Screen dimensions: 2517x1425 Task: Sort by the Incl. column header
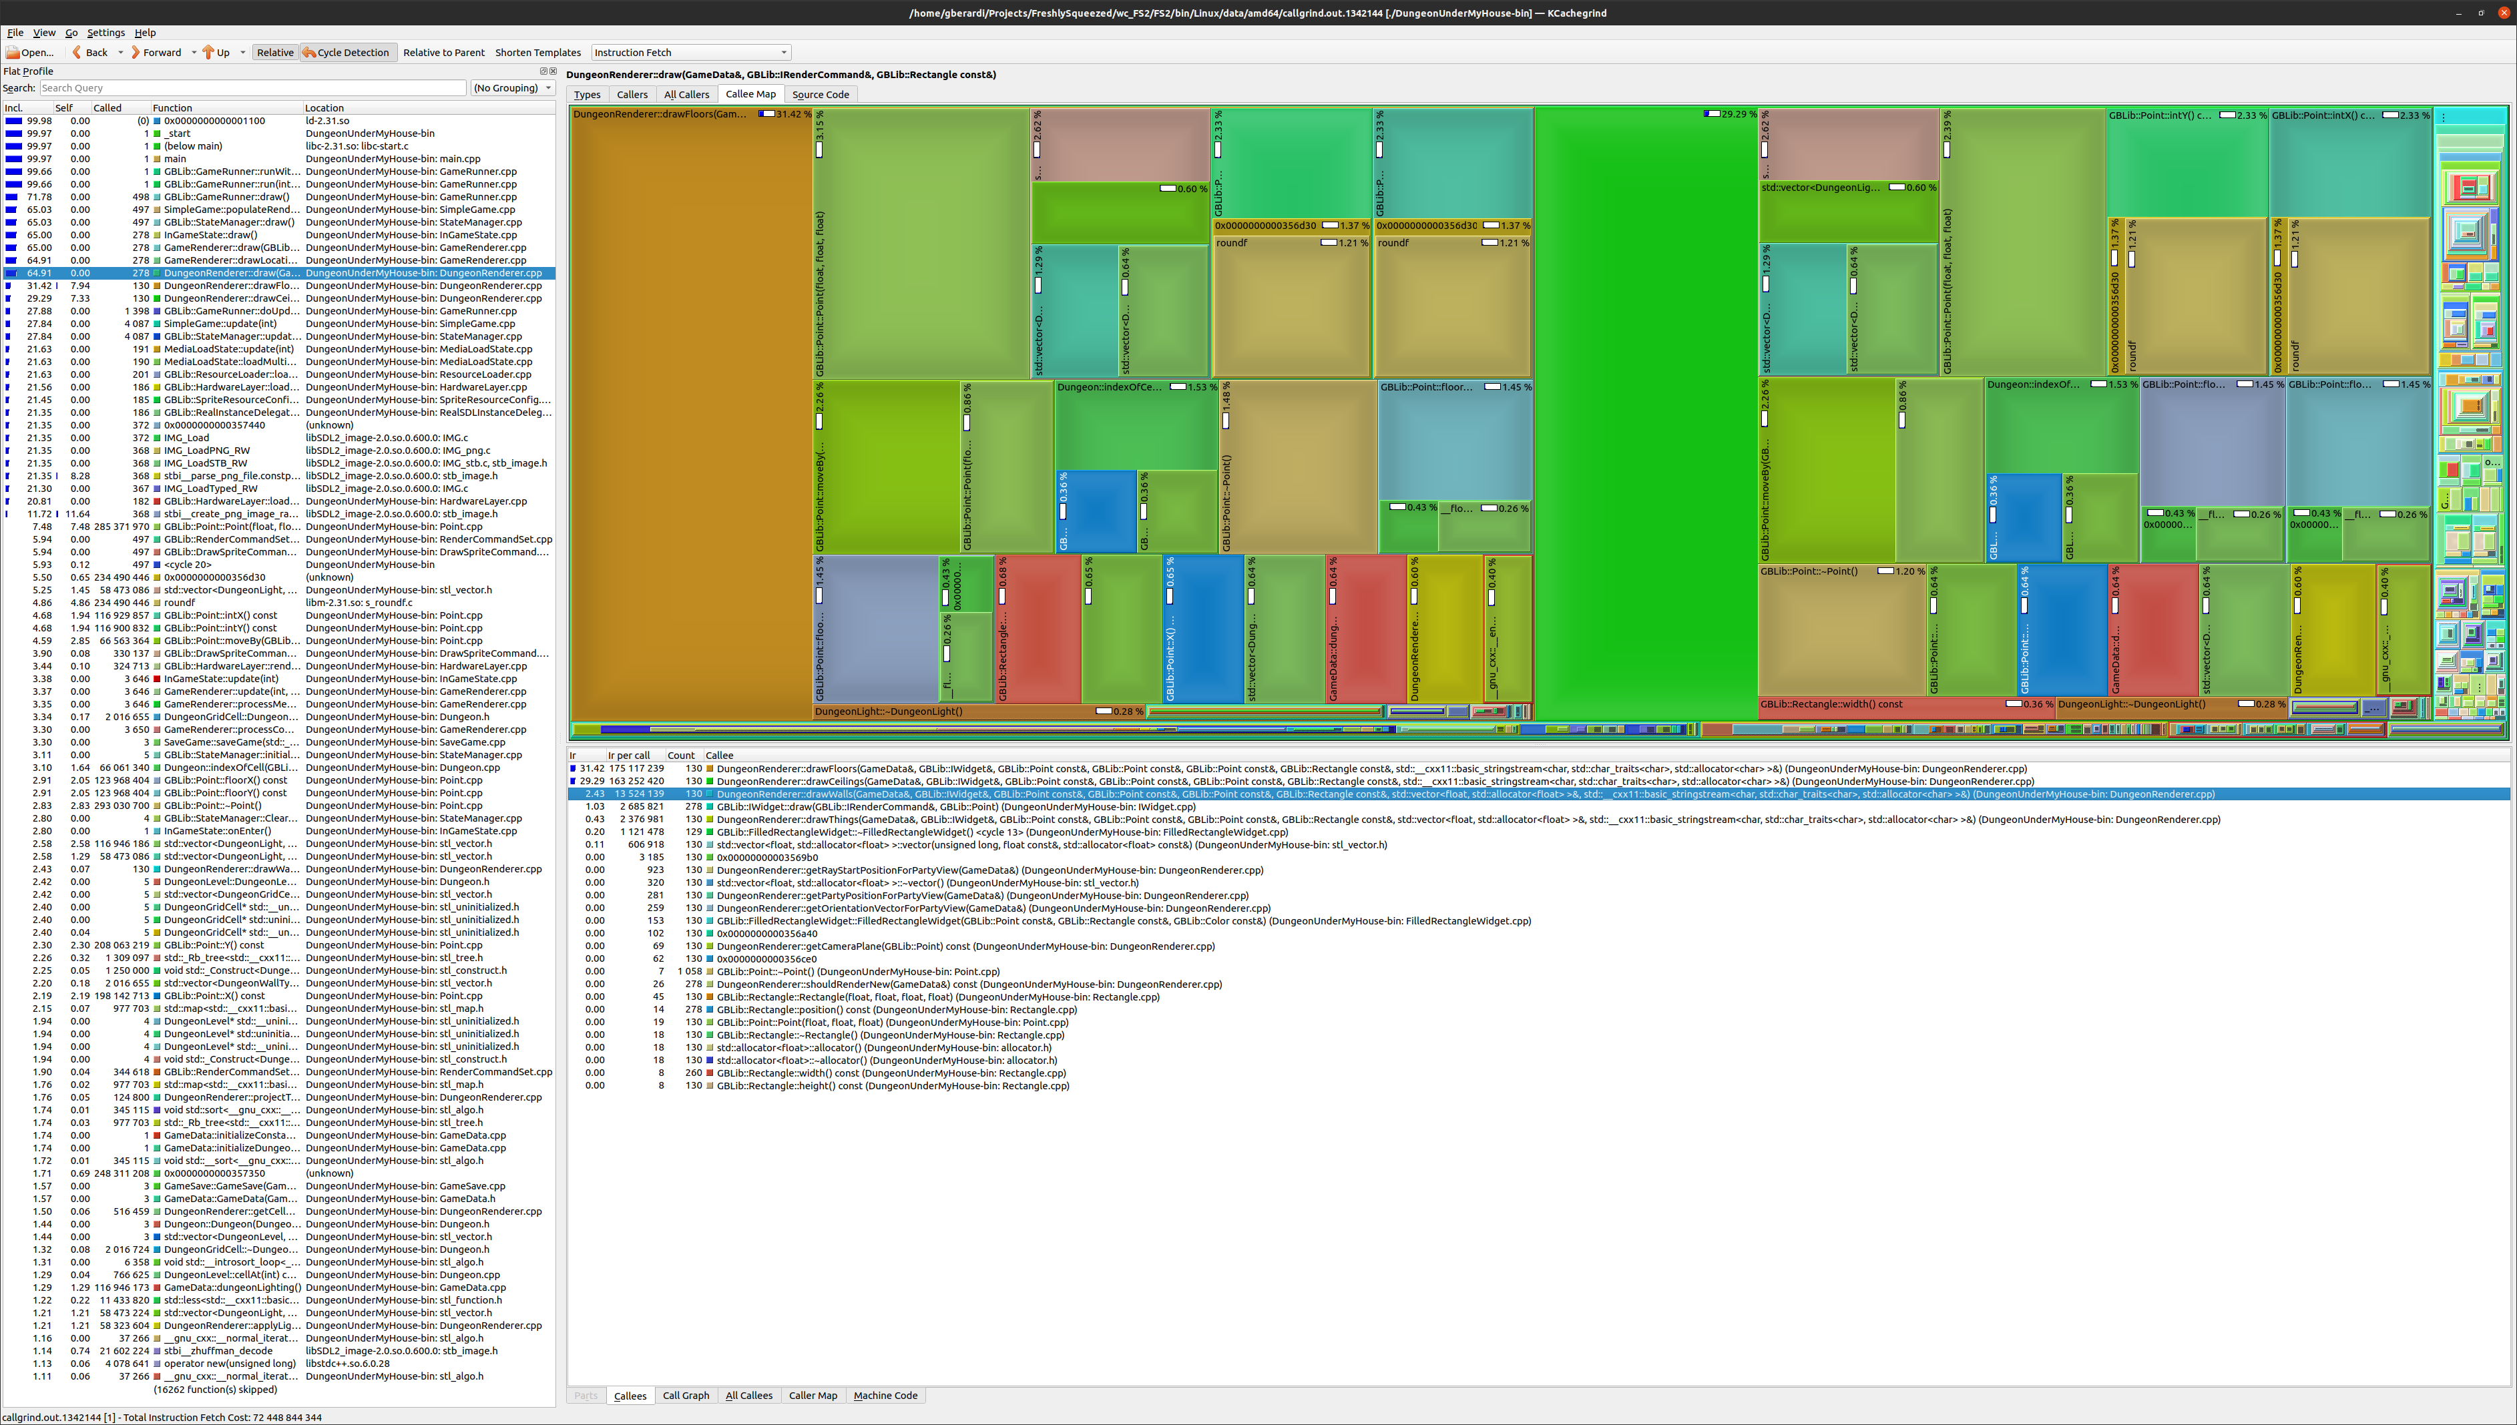point(14,107)
